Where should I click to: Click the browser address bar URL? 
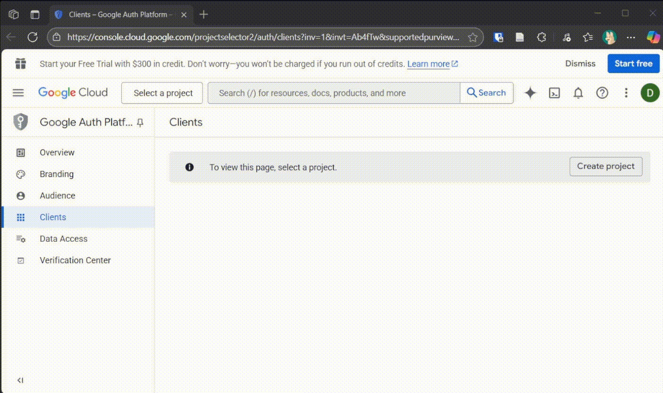[x=263, y=37]
